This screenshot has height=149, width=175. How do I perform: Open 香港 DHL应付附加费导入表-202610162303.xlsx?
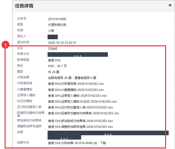pos(80,107)
